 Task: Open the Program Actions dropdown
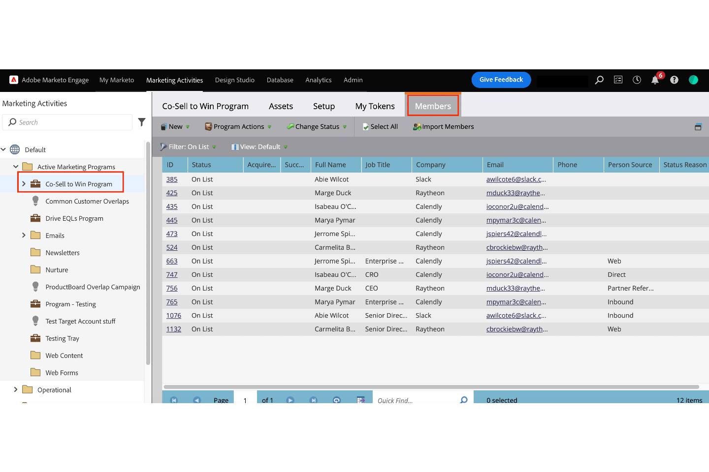coord(238,127)
